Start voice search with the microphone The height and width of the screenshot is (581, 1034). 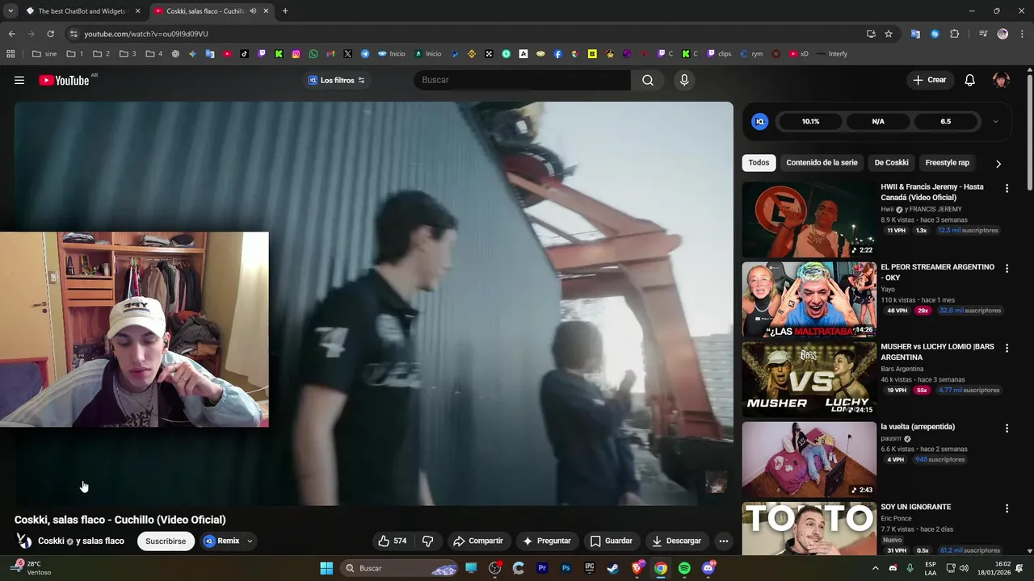[684, 80]
